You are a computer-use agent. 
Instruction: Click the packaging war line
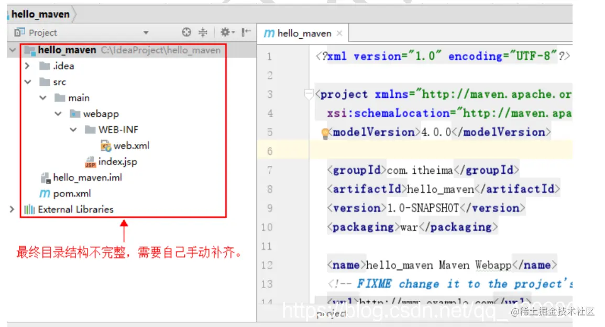pyautogui.click(x=412, y=227)
